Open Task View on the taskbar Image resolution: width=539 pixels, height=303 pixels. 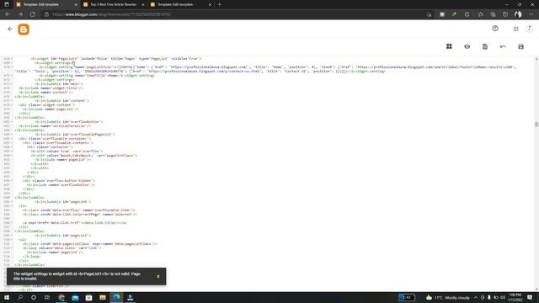(47, 297)
